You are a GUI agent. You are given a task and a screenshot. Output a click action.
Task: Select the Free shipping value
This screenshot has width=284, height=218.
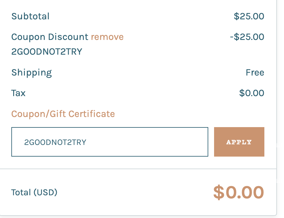pos(255,73)
